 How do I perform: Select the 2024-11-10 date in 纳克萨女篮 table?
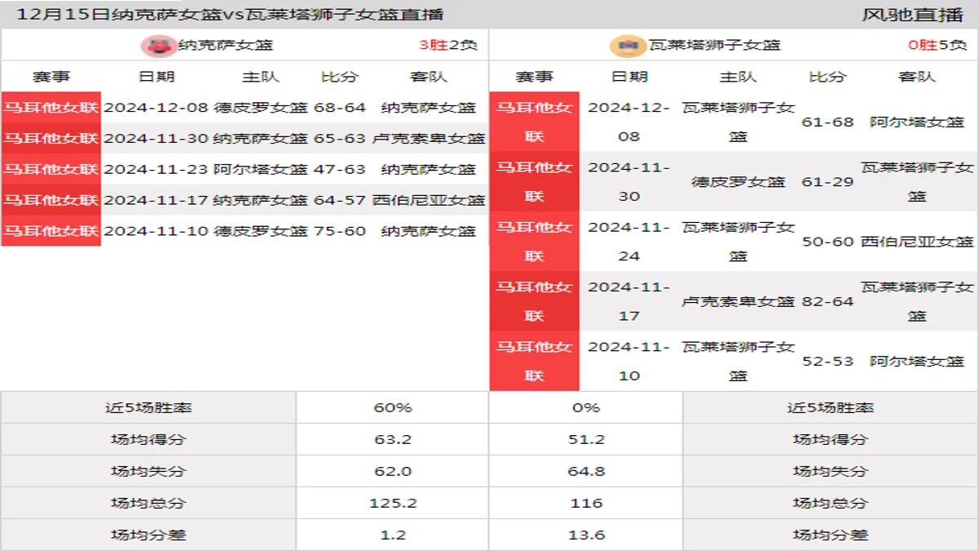pyautogui.click(x=157, y=231)
